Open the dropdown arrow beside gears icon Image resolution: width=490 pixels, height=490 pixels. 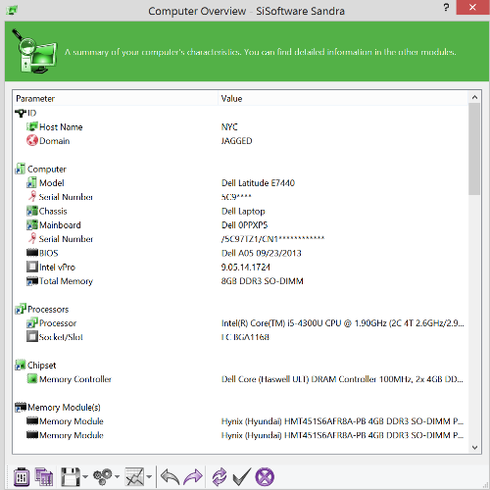[x=117, y=477]
